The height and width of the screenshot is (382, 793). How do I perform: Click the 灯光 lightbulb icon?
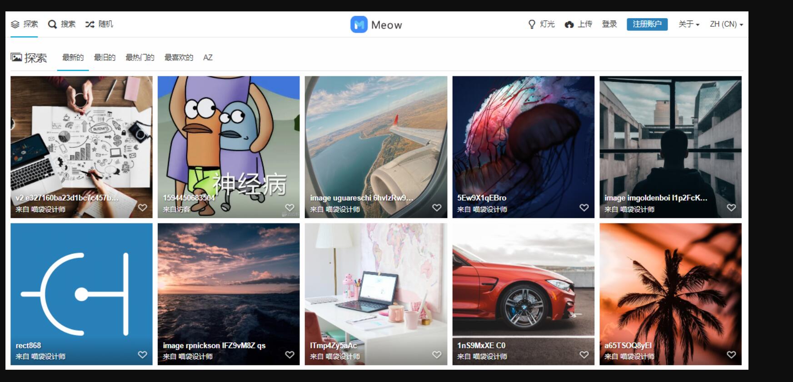(x=532, y=24)
